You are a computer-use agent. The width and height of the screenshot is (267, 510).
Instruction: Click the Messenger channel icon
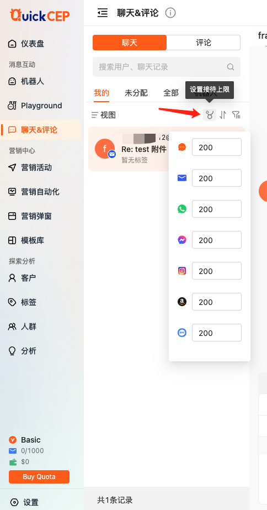click(x=182, y=240)
